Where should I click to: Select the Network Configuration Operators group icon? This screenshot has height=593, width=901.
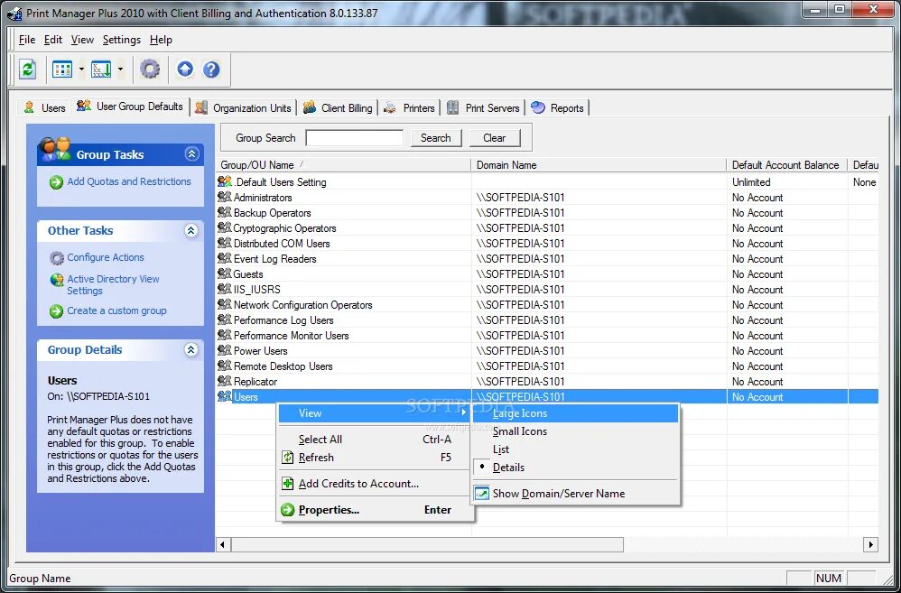click(224, 304)
